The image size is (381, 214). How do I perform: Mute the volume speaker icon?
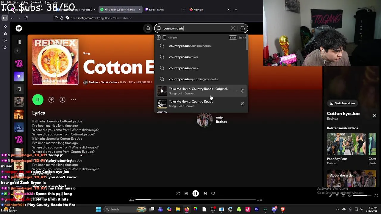(x=350, y=196)
